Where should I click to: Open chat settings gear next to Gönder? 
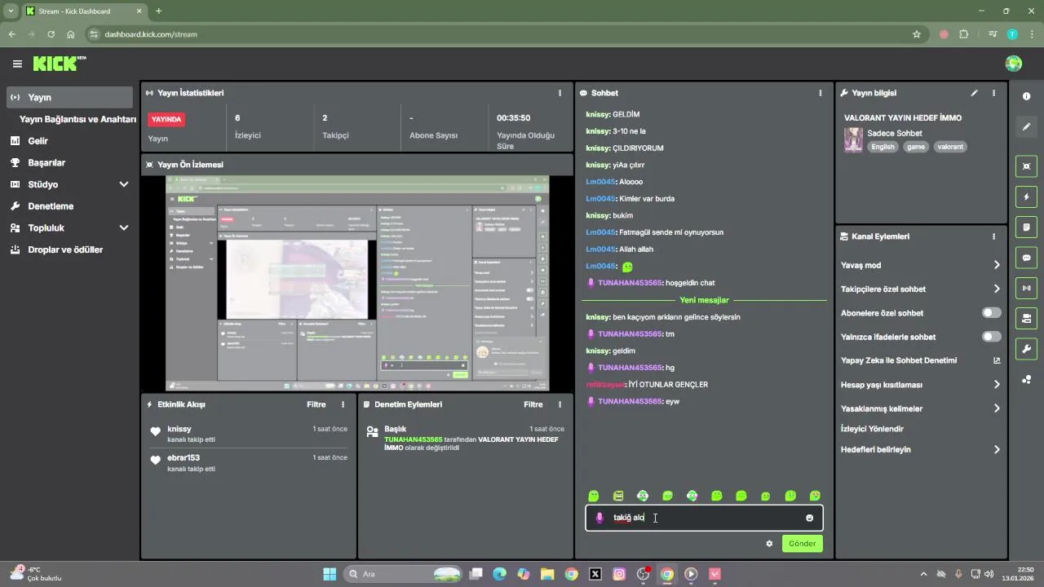[768, 544]
